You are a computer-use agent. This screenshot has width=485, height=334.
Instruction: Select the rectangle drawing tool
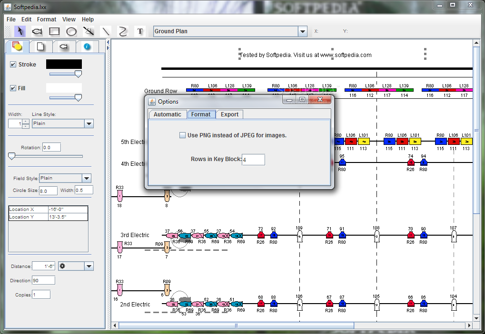tap(54, 31)
